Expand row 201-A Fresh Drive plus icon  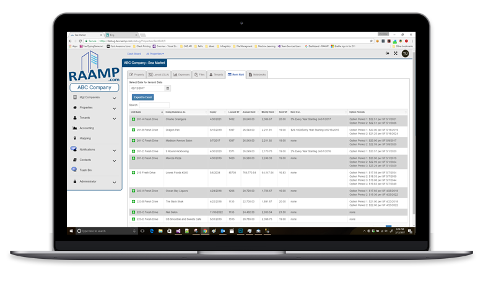[133, 119]
